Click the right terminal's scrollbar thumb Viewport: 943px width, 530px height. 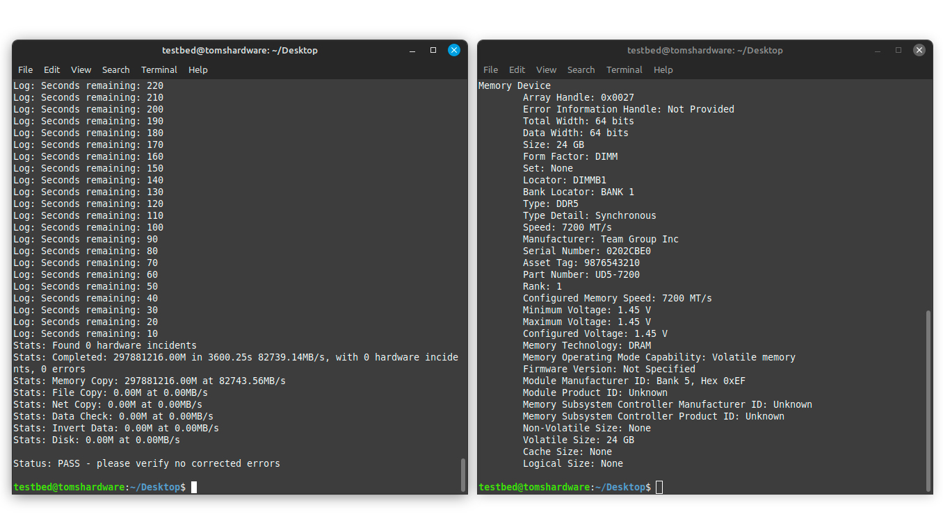pyautogui.click(x=928, y=401)
